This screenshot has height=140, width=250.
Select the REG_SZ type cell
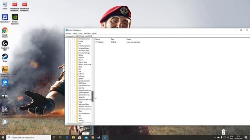tap(114, 42)
